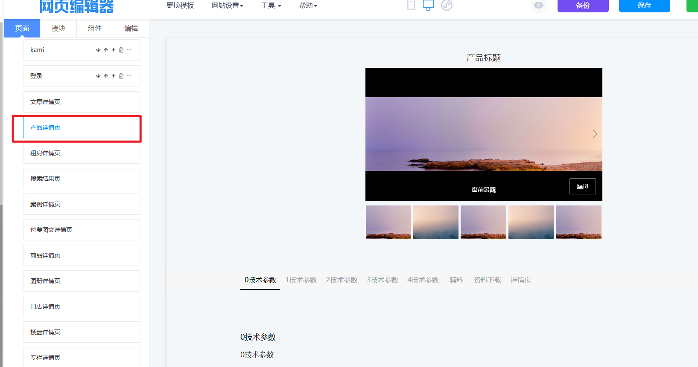Open 更换模板 change template
Image resolution: width=698 pixels, height=367 pixels.
pyautogui.click(x=180, y=6)
